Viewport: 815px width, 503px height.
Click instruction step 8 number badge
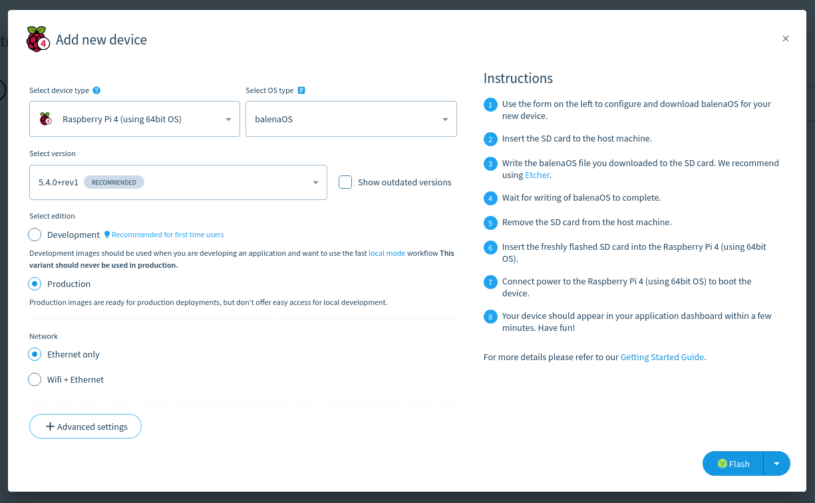(490, 317)
